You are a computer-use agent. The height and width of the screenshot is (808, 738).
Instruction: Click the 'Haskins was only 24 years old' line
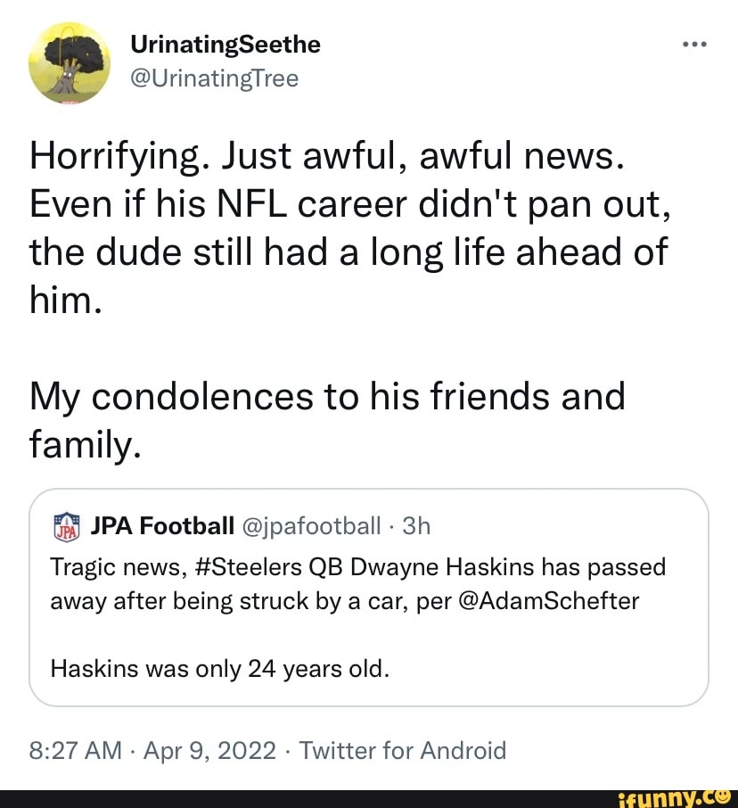click(220, 668)
